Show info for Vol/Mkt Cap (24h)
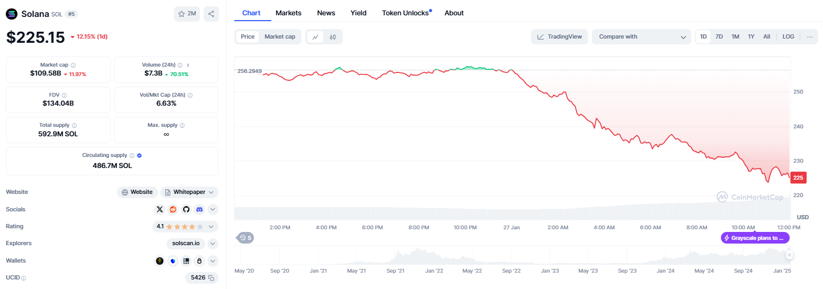The height and width of the screenshot is (289, 823). pos(190,95)
